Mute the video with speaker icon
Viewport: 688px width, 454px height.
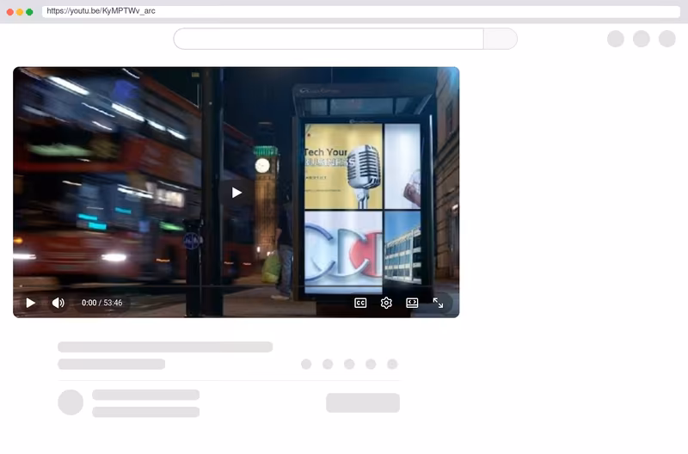point(58,304)
